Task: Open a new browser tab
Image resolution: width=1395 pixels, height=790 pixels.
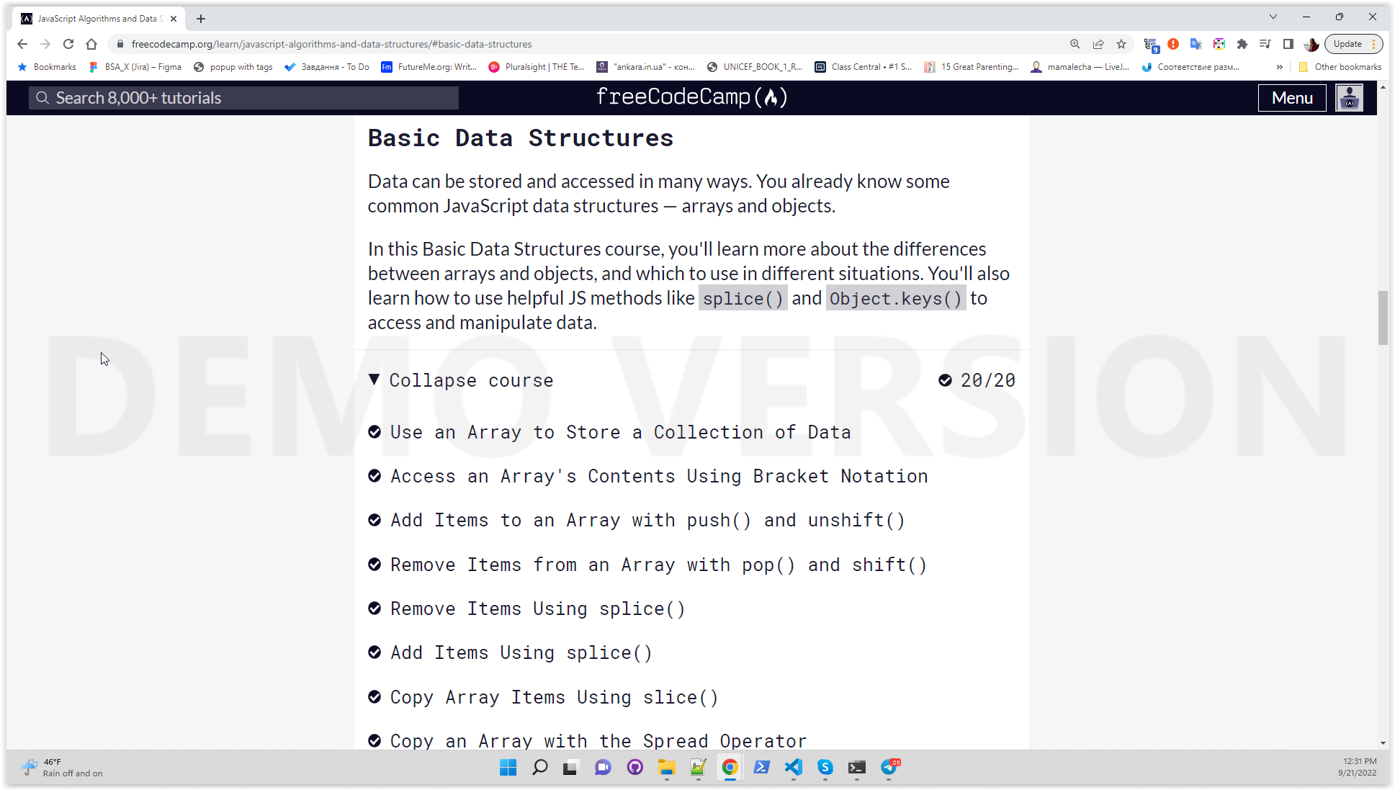Action: pos(201,19)
